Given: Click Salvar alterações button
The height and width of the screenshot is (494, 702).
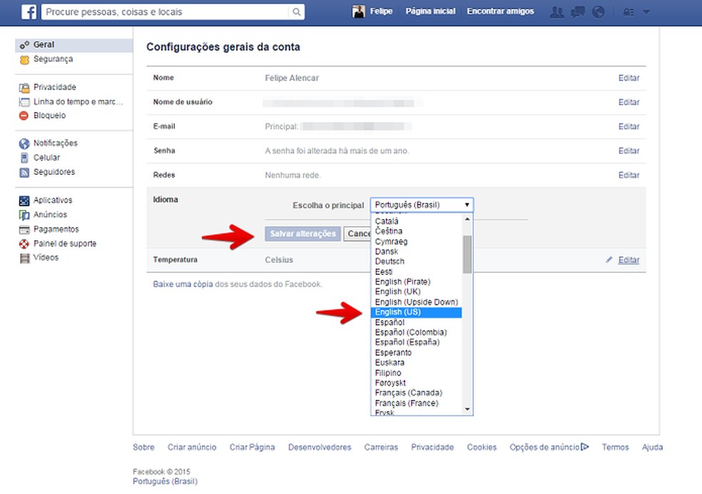Looking at the screenshot, I should (x=302, y=233).
